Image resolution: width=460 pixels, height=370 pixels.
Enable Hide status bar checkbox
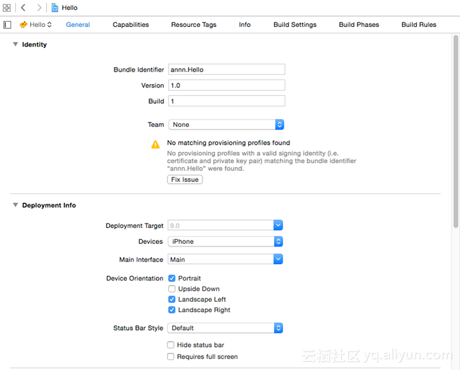[x=171, y=345]
